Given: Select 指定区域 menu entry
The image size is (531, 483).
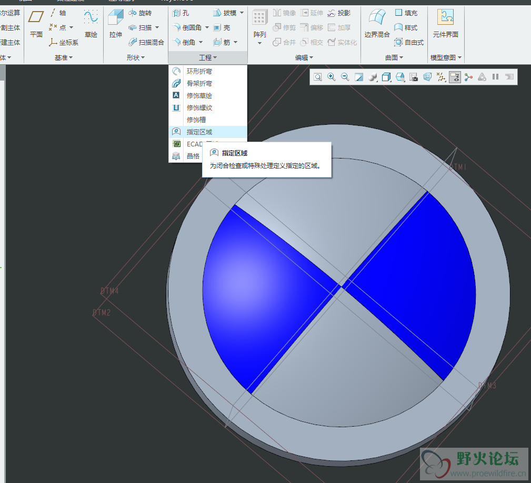Looking at the screenshot, I should (207, 132).
